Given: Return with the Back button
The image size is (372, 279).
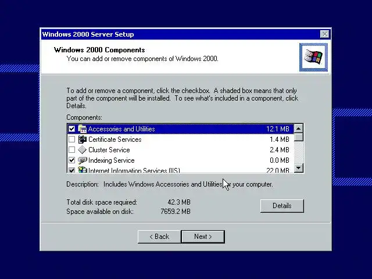Looking at the screenshot, I should (159, 237).
